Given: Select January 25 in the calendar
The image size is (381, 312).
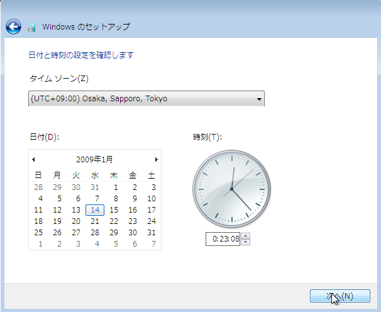Looking at the screenshot, I should click(x=38, y=233).
